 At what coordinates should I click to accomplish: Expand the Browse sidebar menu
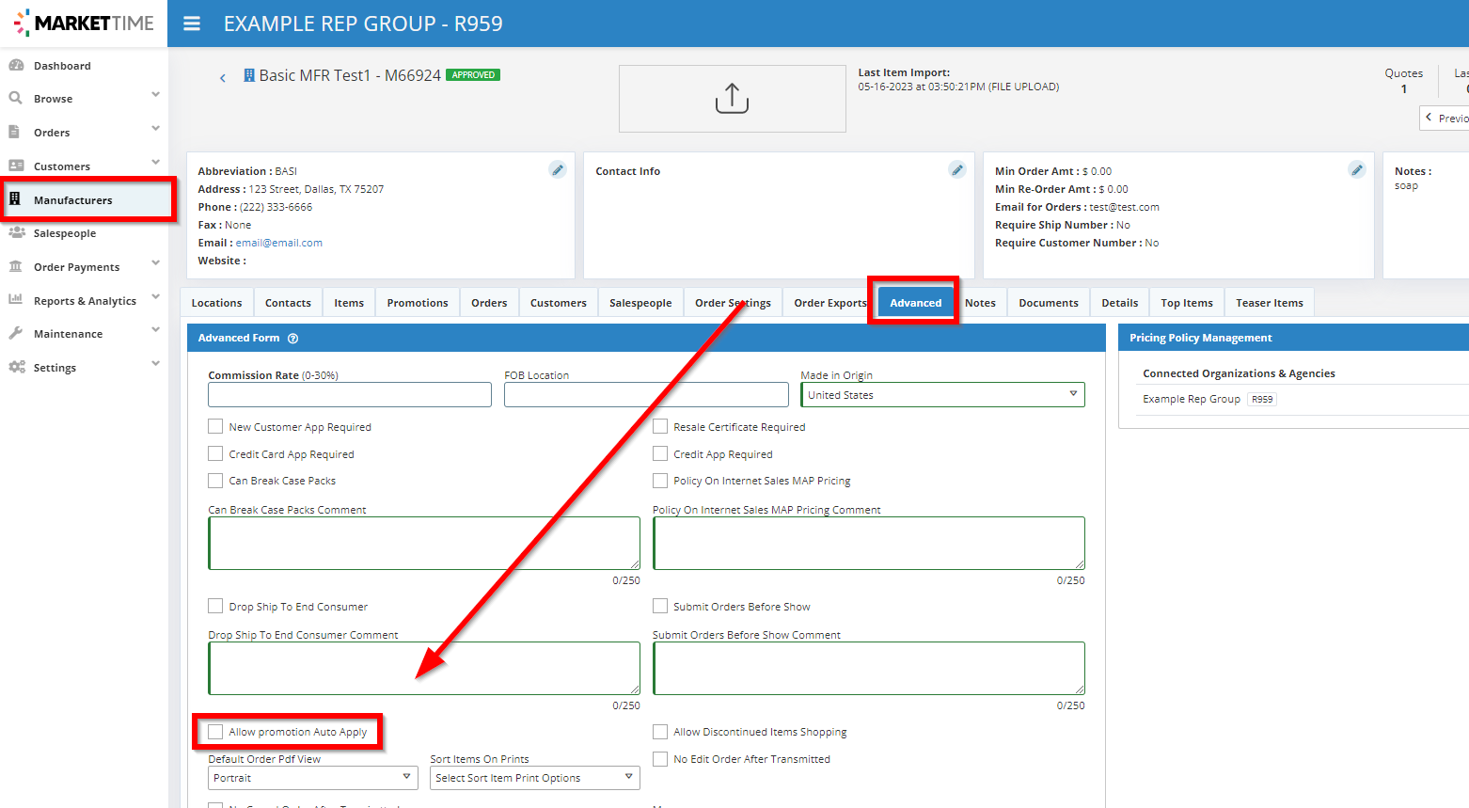click(x=155, y=95)
